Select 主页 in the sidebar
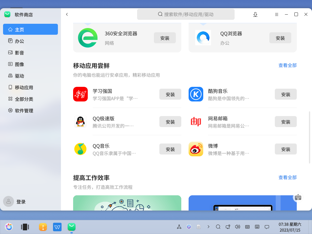This screenshot has height=234, width=312. point(30,30)
